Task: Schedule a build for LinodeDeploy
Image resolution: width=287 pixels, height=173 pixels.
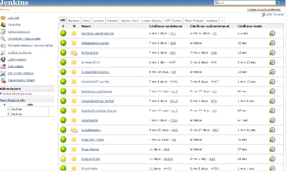Action: tap(272, 130)
